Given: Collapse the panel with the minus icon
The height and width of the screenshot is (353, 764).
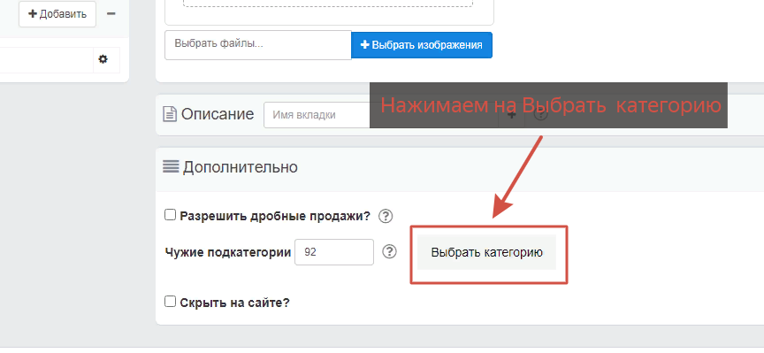Looking at the screenshot, I should 111,13.
